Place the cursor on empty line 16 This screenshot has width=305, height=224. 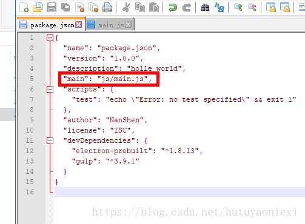coord(179,192)
